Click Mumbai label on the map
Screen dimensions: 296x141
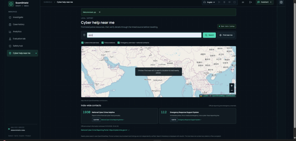click(x=148, y=79)
